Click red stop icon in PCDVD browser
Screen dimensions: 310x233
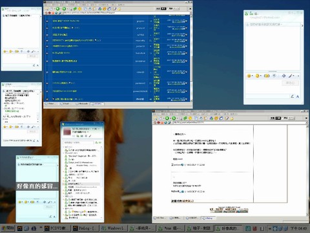(50, 13)
